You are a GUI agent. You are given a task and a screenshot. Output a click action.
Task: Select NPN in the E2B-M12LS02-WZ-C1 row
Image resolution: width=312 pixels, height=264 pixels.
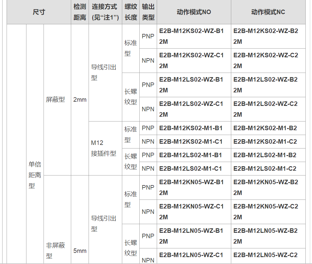point(148,109)
